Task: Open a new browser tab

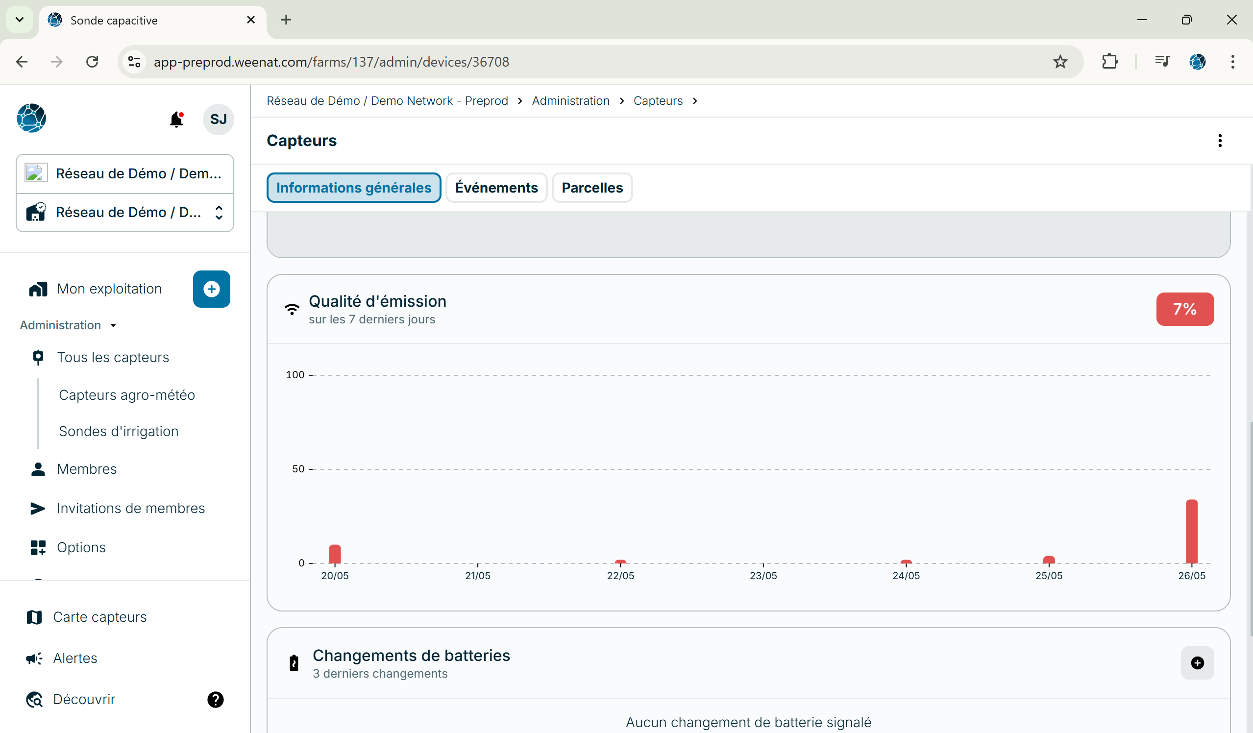Action: pos(286,20)
